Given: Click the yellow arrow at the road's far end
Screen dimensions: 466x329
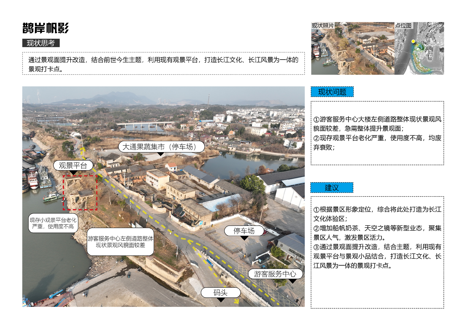Looking at the screenshot, I should tap(83, 150).
